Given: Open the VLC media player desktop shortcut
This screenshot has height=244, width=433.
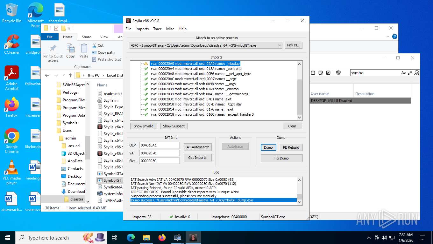Looking at the screenshot, I should (12, 172).
